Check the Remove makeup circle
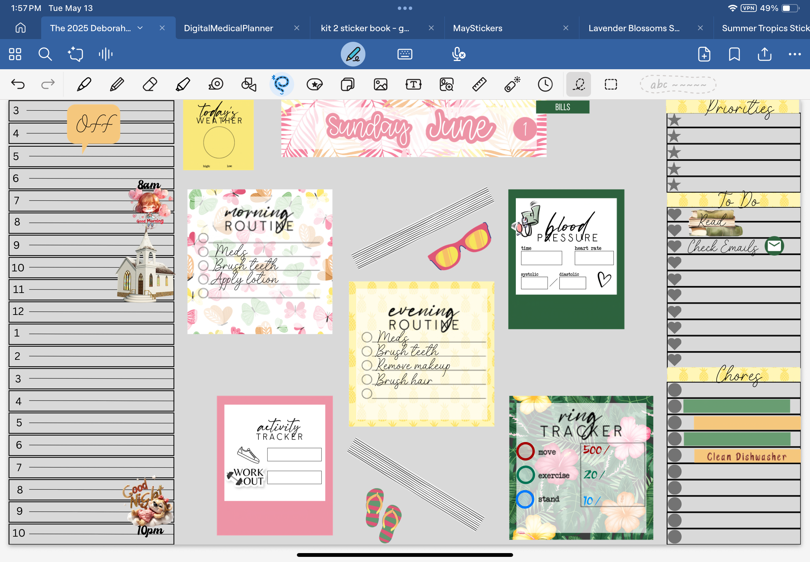 click(367, 365)
